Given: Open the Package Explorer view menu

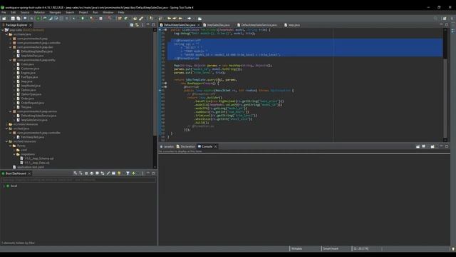Looking at the screenshot, I should click(x=142, y=25).
